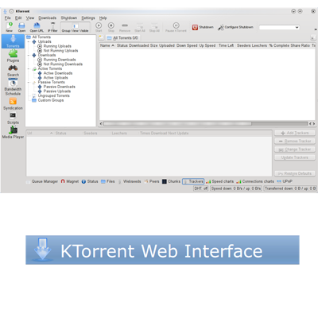This screenshot has height=318, width=318.
Task: Sort torrent list by Down Speed column
Action: coord(187,45)
